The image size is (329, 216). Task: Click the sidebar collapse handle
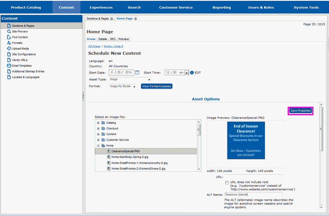pos(83,96)
